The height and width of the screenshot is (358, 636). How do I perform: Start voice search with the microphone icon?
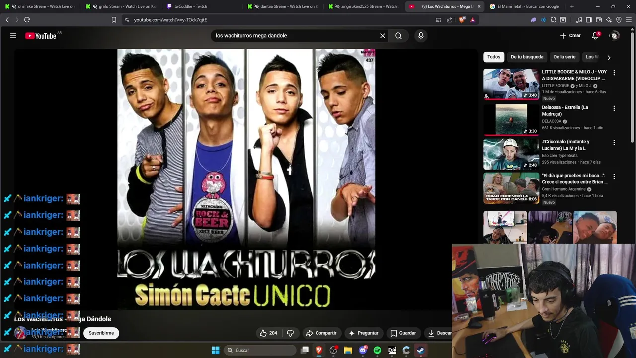(421, 36)
